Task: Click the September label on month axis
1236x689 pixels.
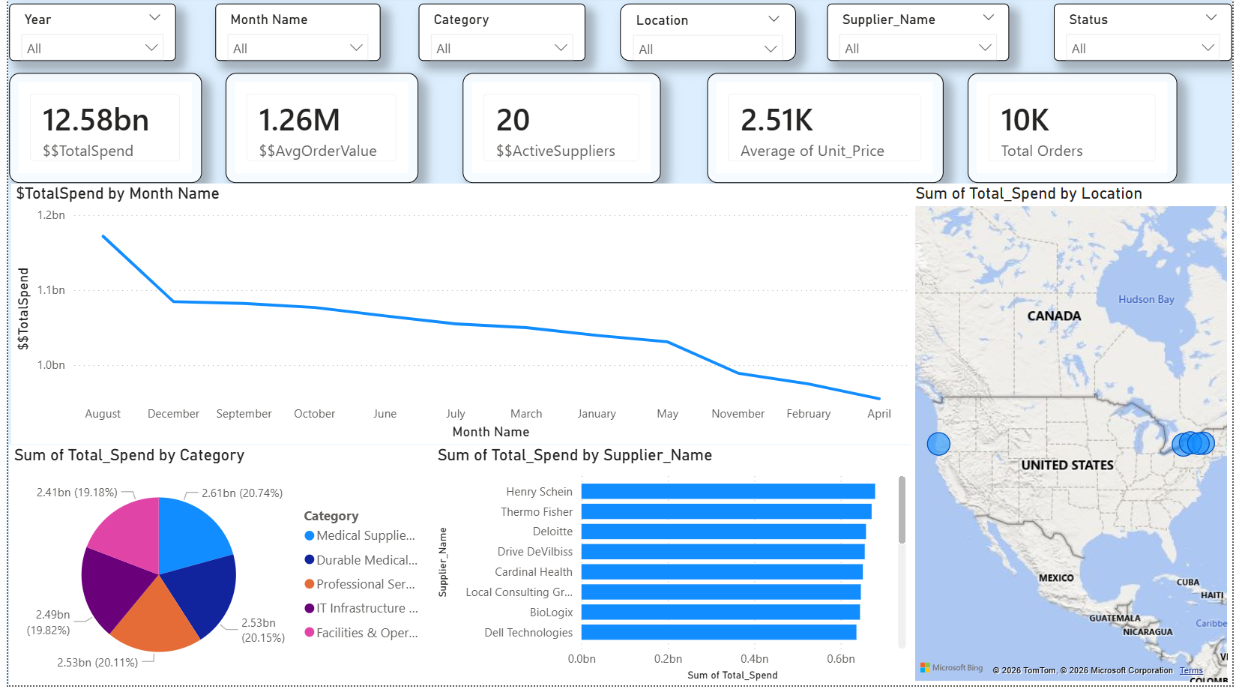Action: pyautogui.click(x=244, y=414)
